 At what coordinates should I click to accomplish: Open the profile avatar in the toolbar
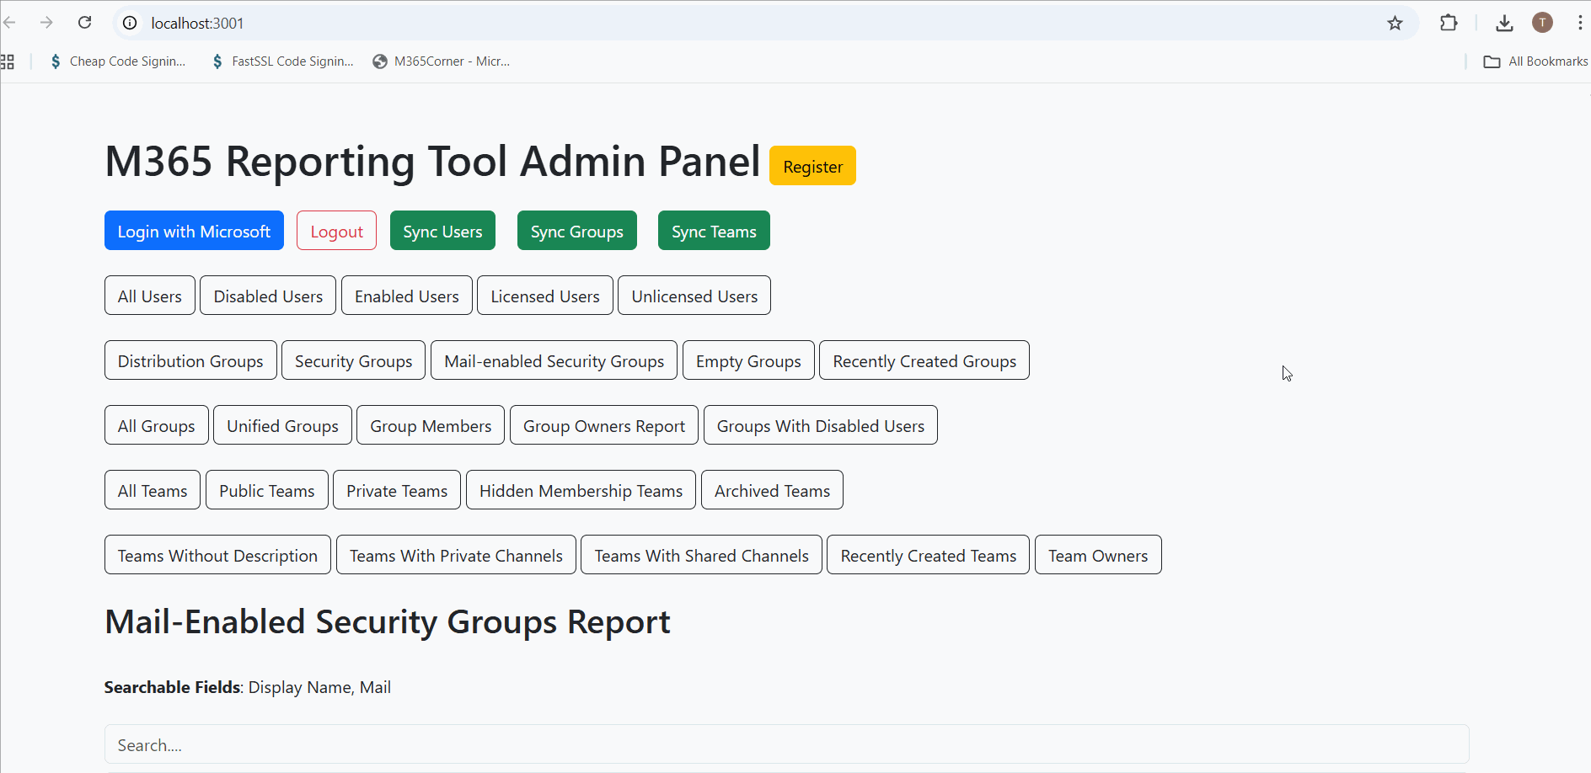click(1542, 23)
